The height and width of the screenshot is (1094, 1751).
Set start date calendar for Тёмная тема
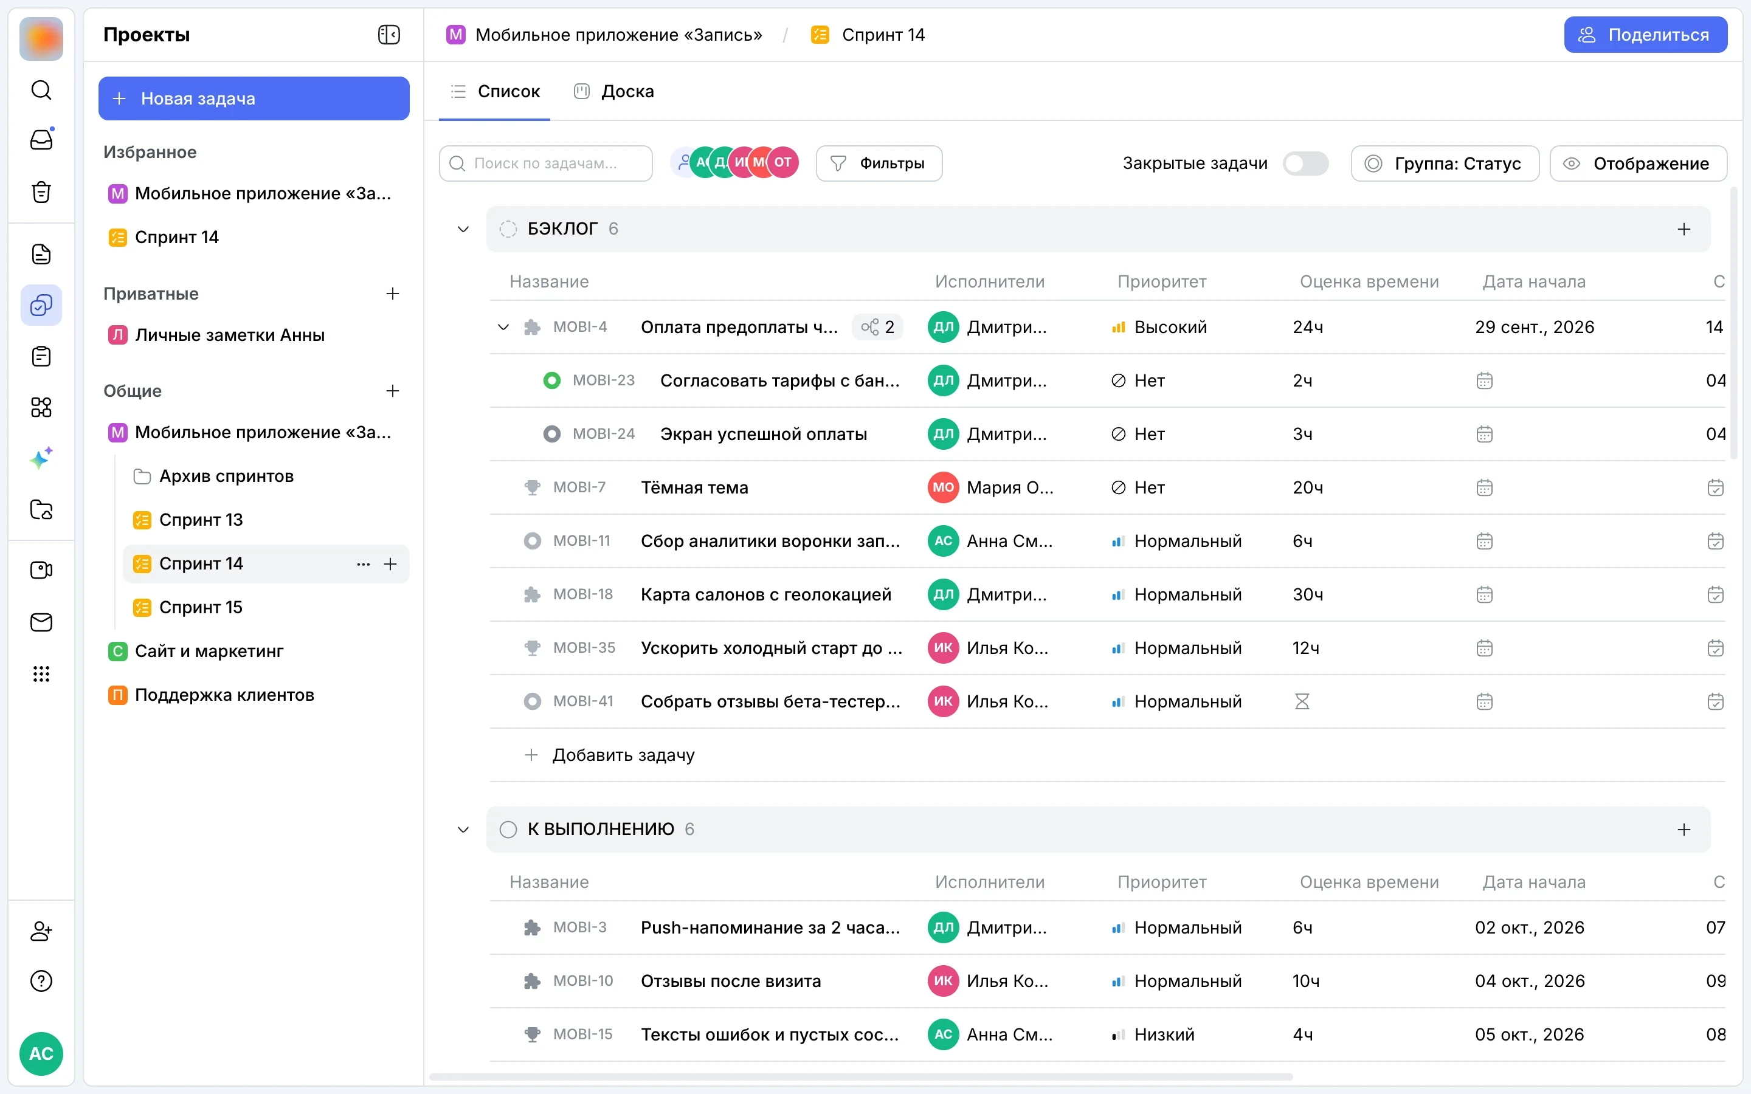(x=1484, y=487)
